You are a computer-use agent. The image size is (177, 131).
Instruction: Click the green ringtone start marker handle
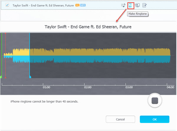click(1, 77)
